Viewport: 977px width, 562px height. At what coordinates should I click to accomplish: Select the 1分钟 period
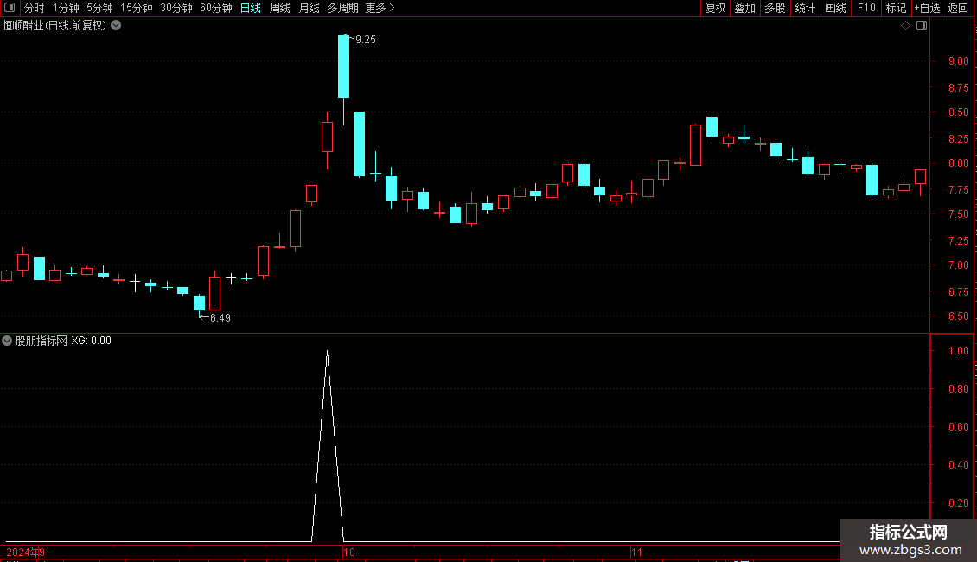click(66, 8)
